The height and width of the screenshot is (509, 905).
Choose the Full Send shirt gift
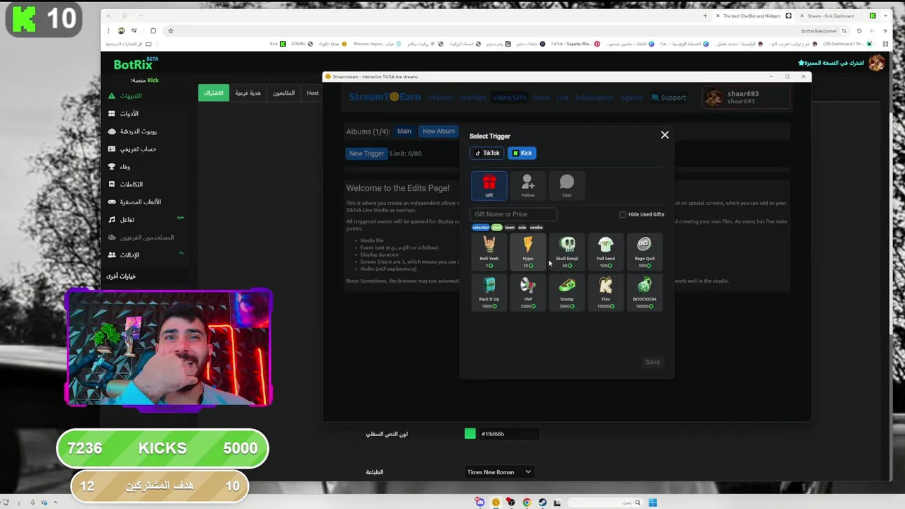[605, 252]
